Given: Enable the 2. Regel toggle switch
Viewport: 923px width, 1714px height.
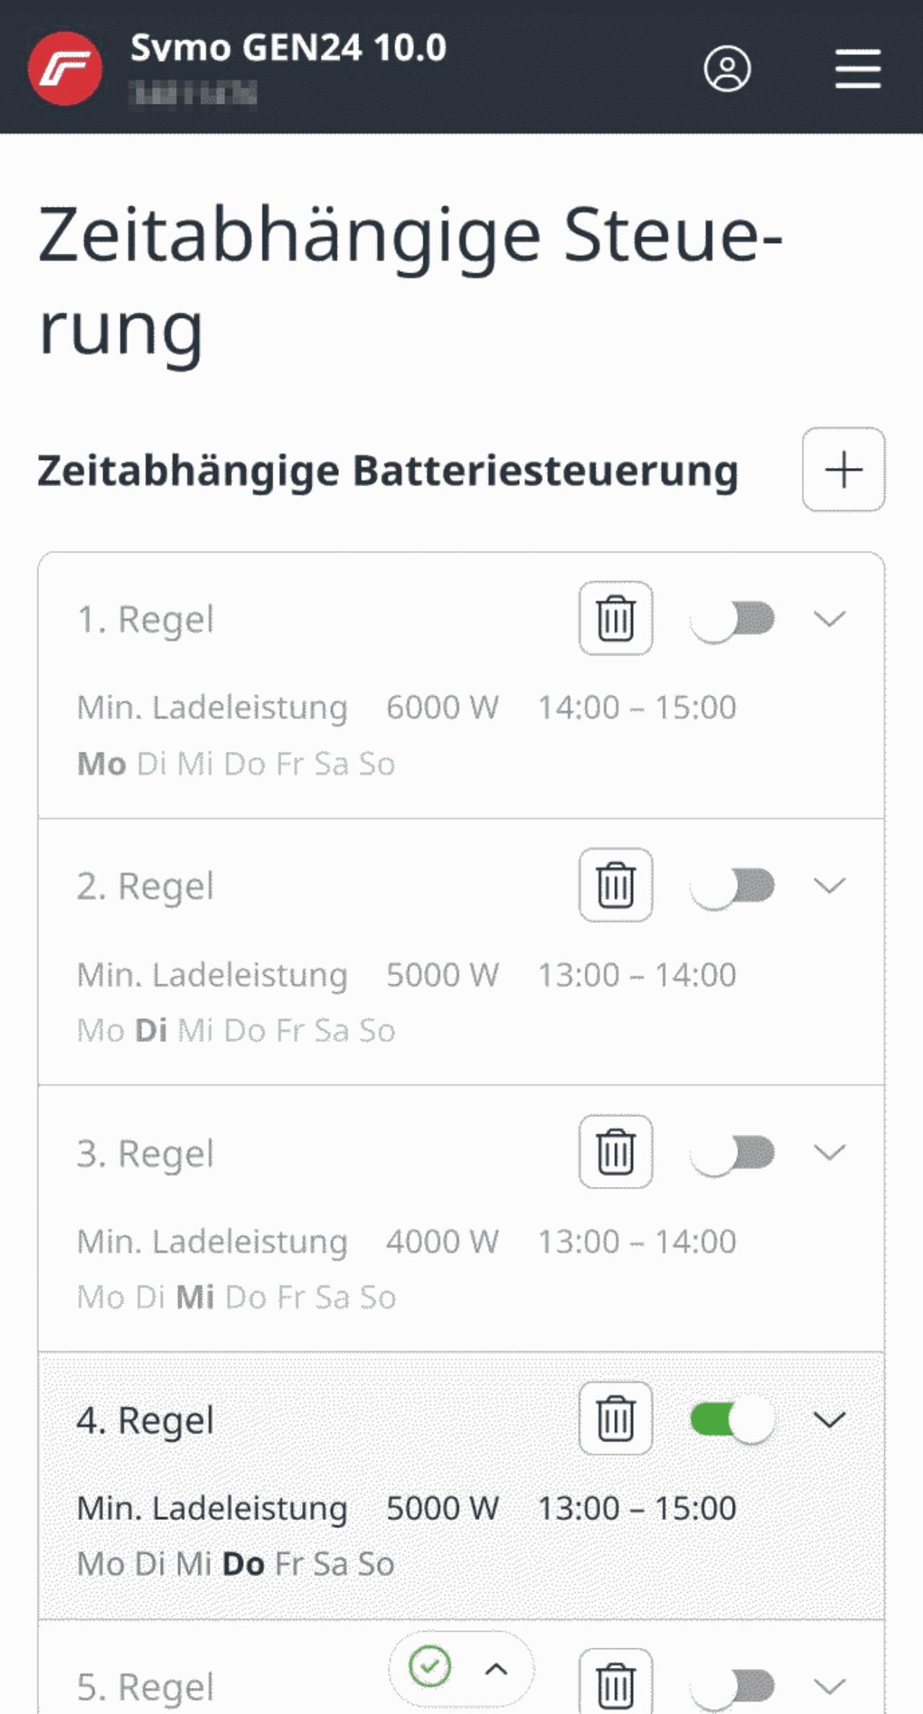Looking at the screenshot, I should point(733,886).
